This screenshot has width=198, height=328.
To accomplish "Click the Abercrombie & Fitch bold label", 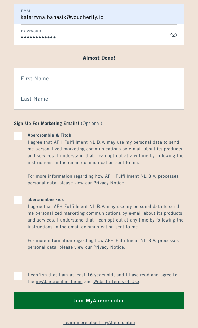I will click(49, 135).
